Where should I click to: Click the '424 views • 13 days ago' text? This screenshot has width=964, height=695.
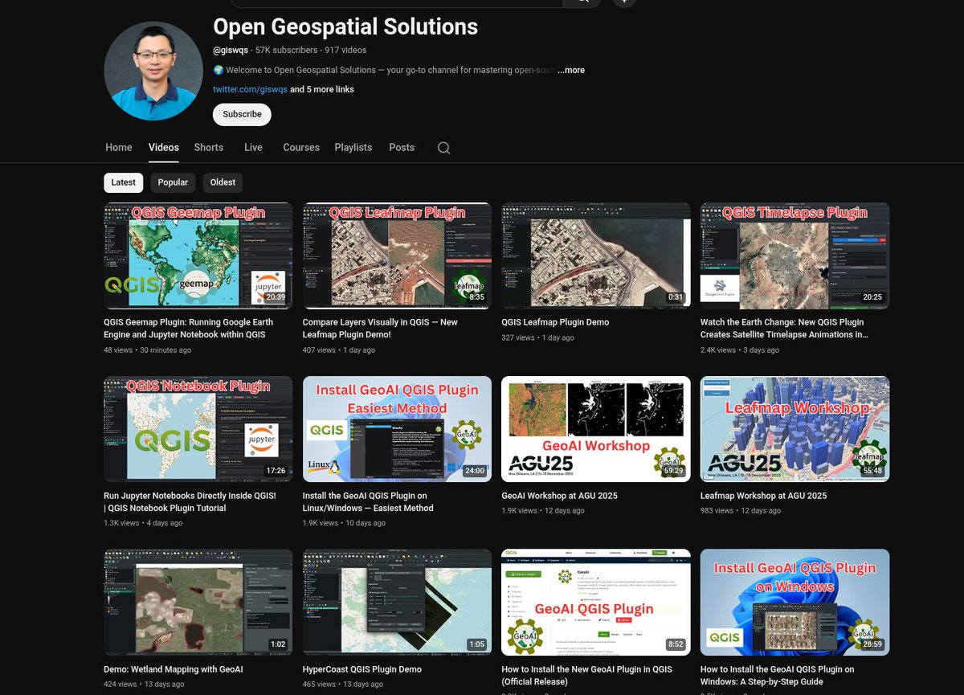tap(144, 685)
